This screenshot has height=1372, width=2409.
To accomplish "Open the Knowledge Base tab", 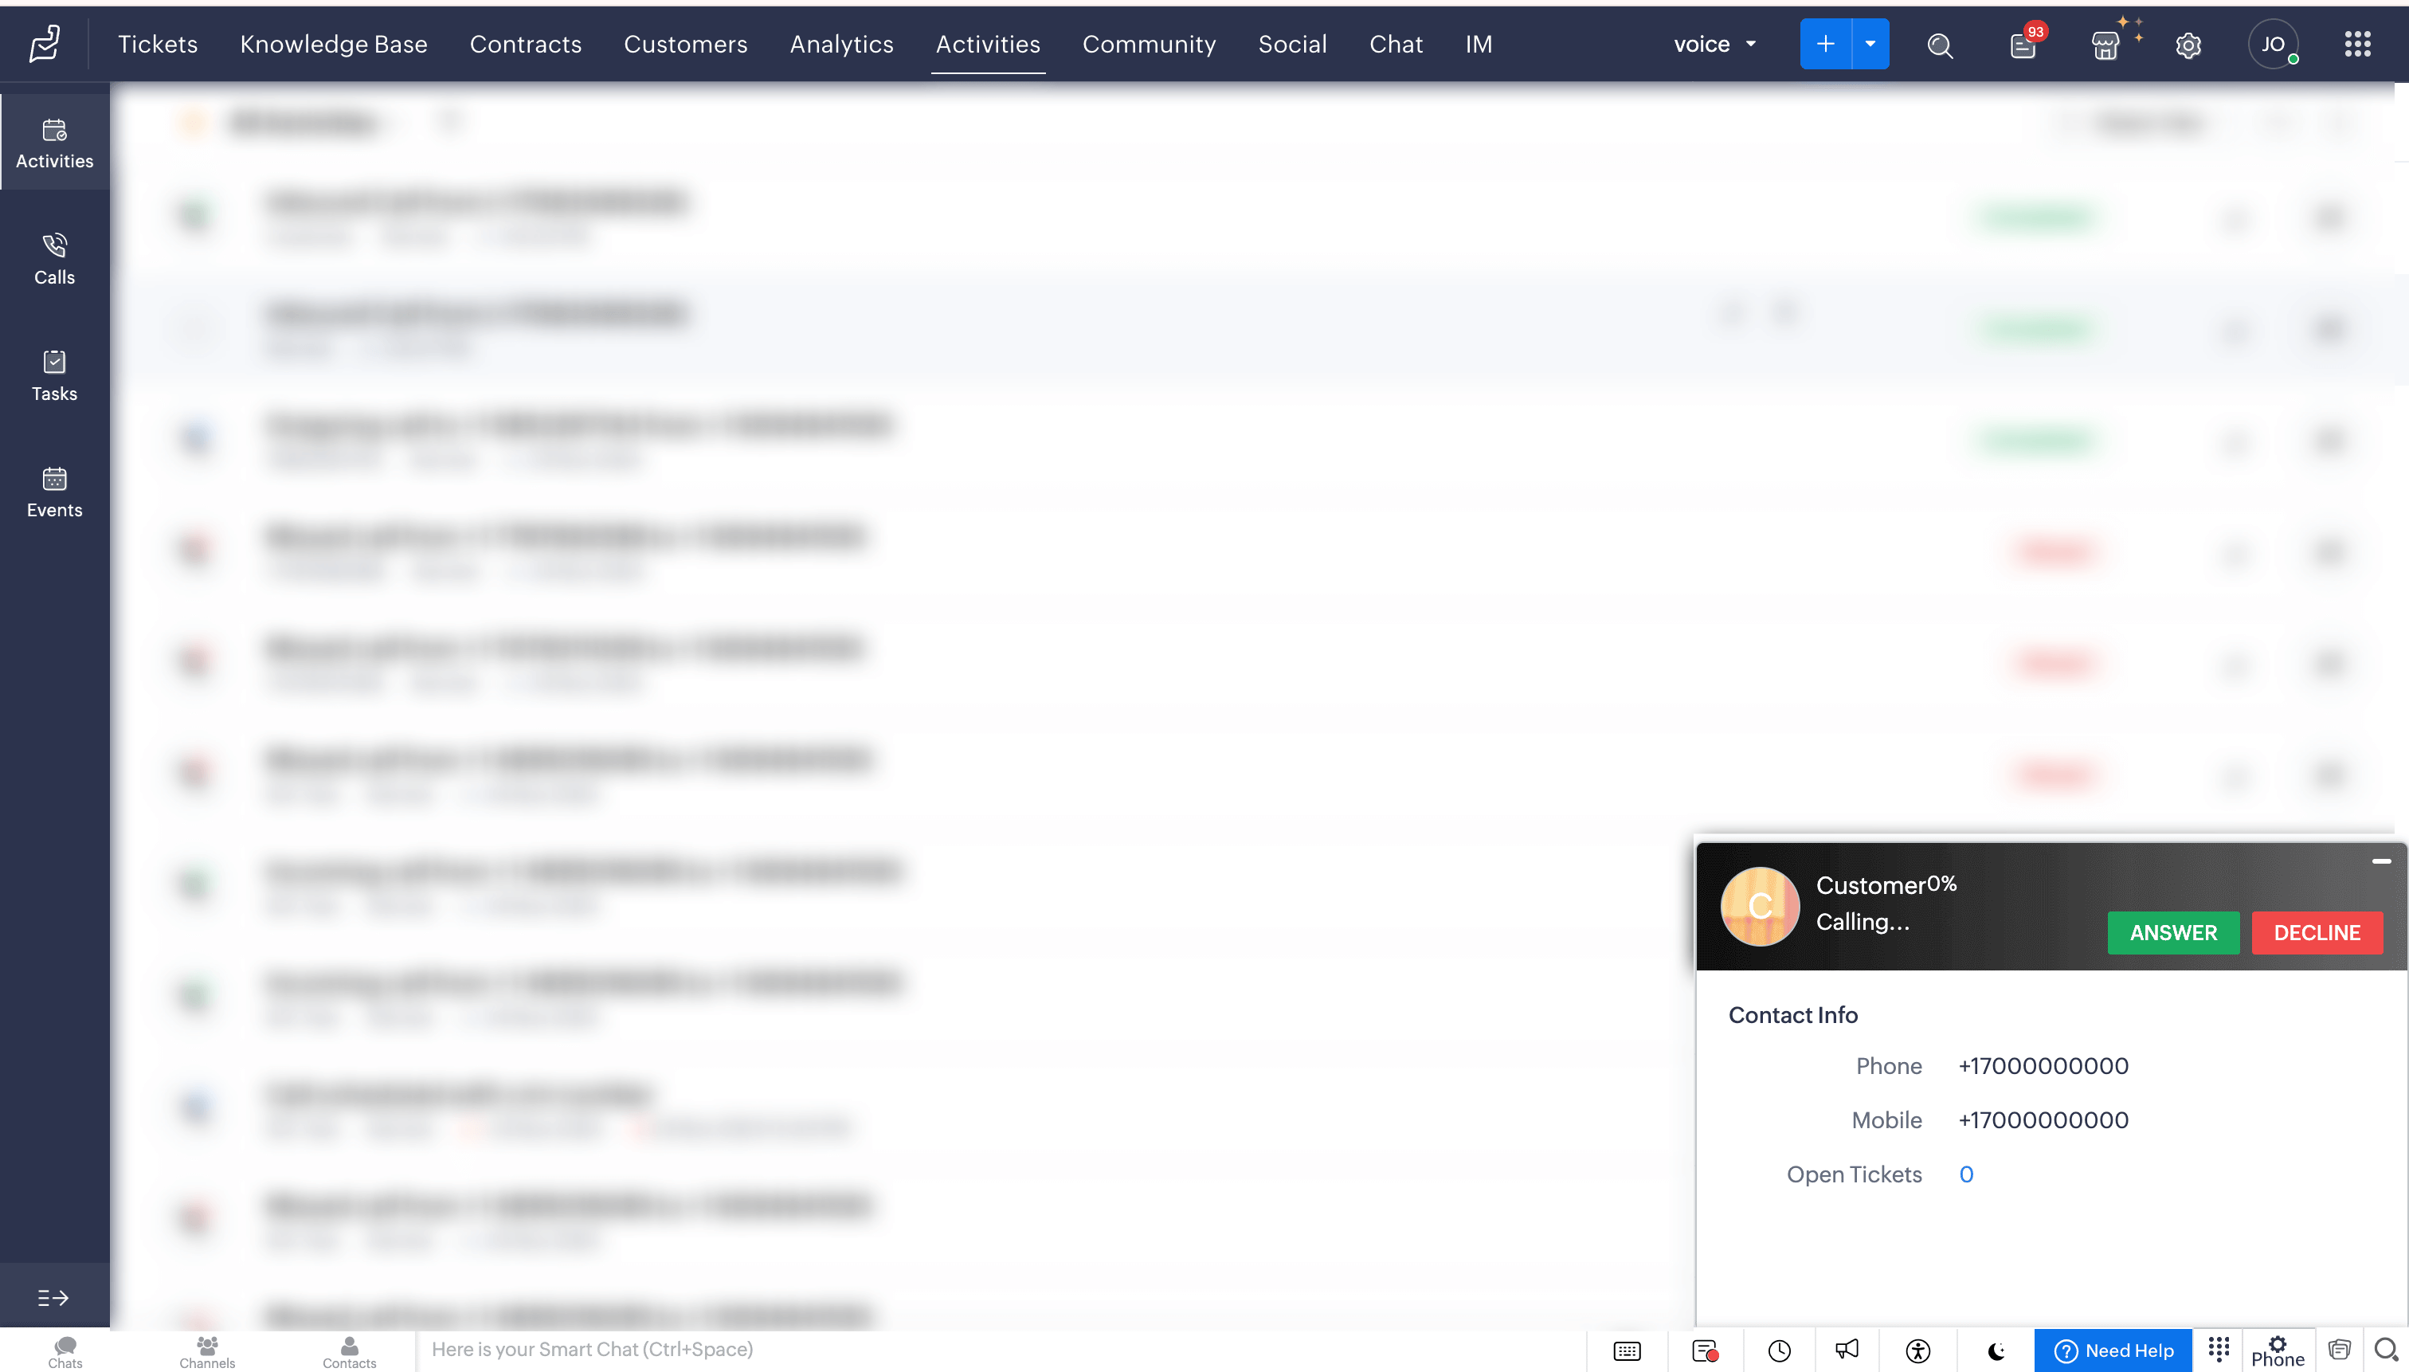I will click(334, 45).
